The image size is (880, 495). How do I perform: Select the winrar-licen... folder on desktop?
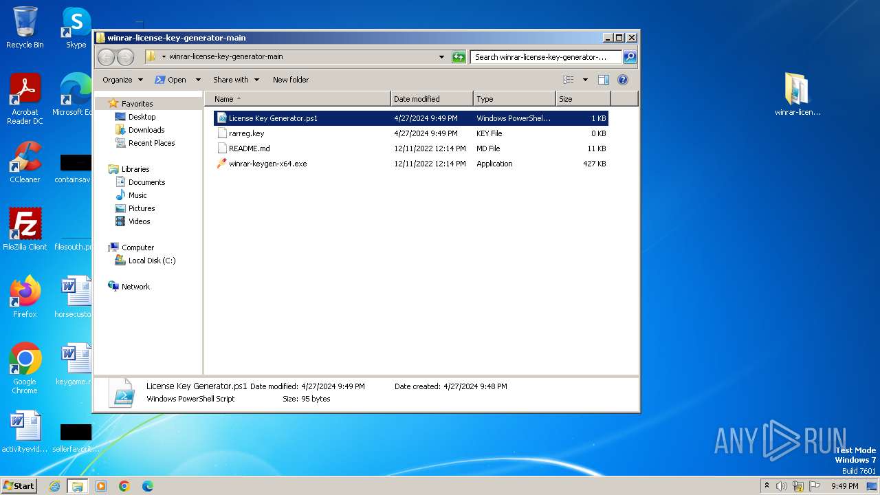tap(797, 94)
